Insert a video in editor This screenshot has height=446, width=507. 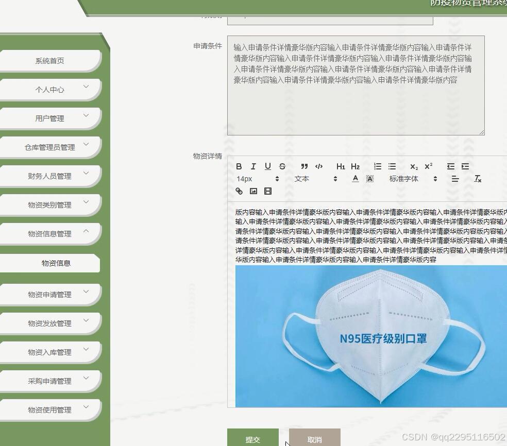click(268, 191)
